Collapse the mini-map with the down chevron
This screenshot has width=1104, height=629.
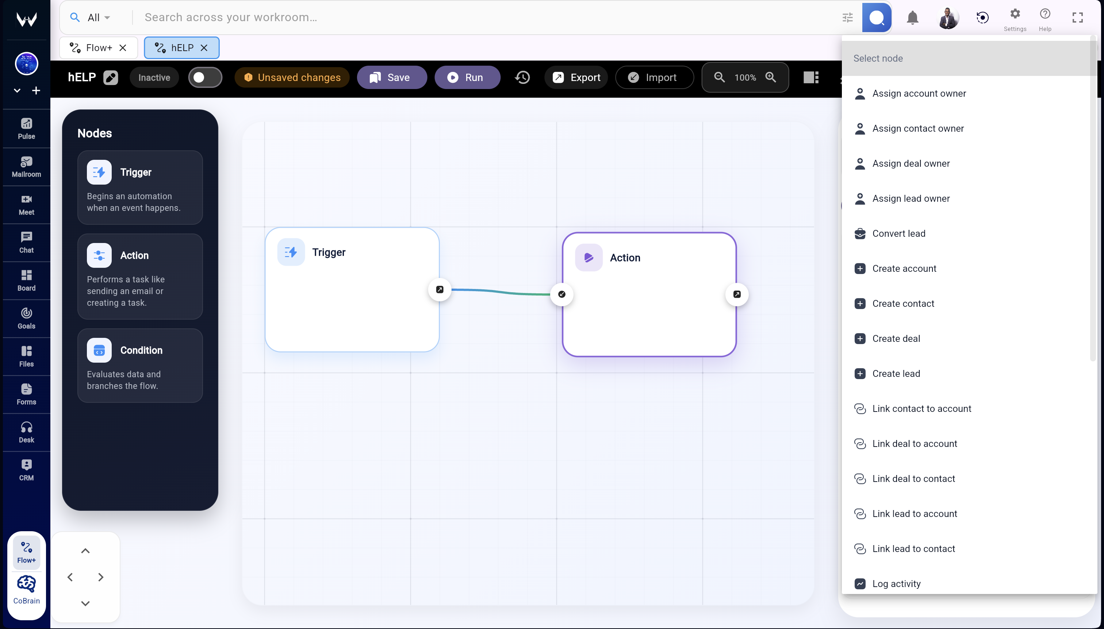[x=85, y=603]
